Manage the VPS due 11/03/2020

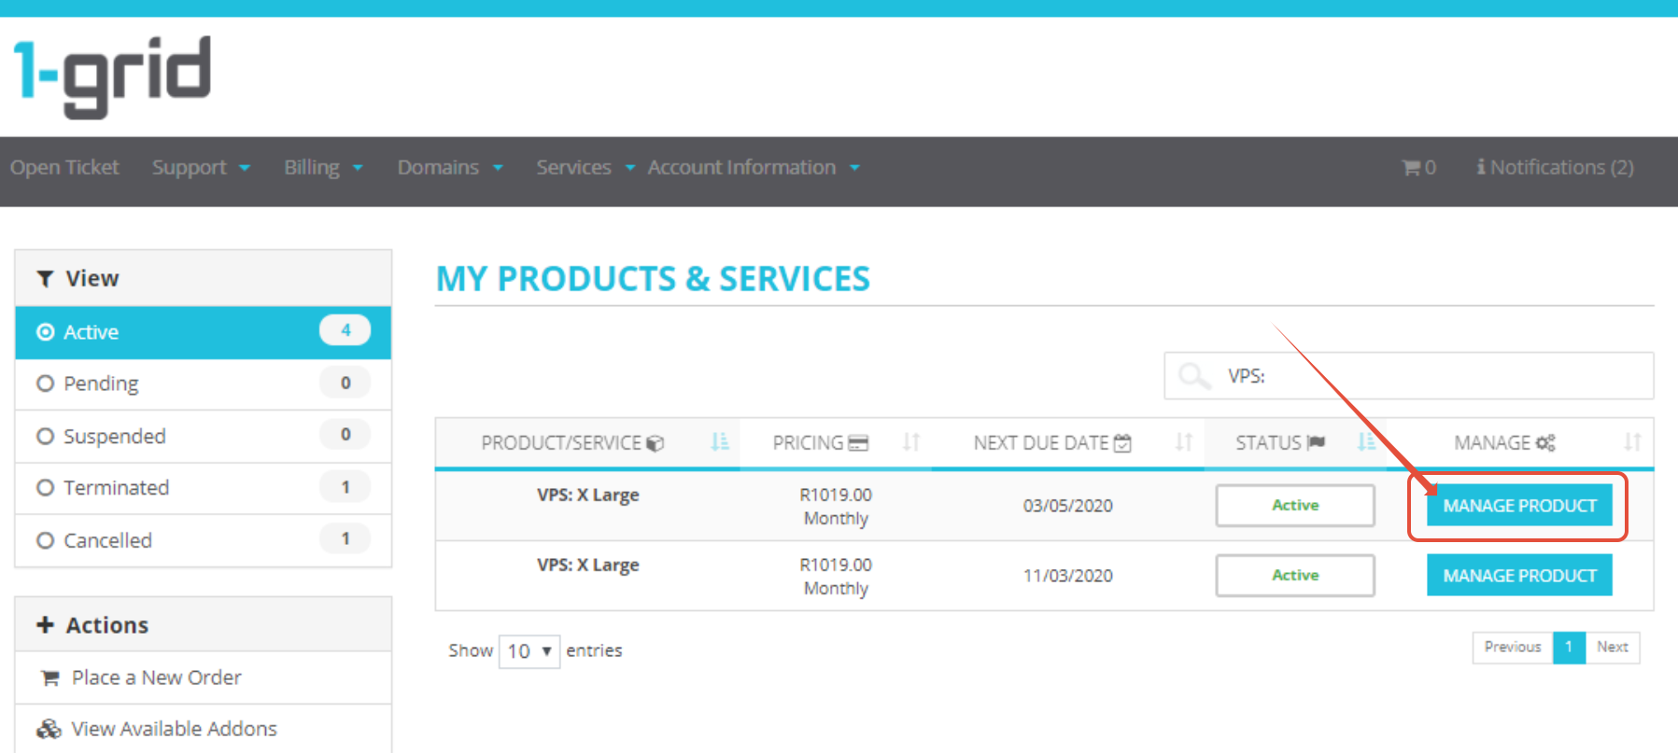point(1519,576)
